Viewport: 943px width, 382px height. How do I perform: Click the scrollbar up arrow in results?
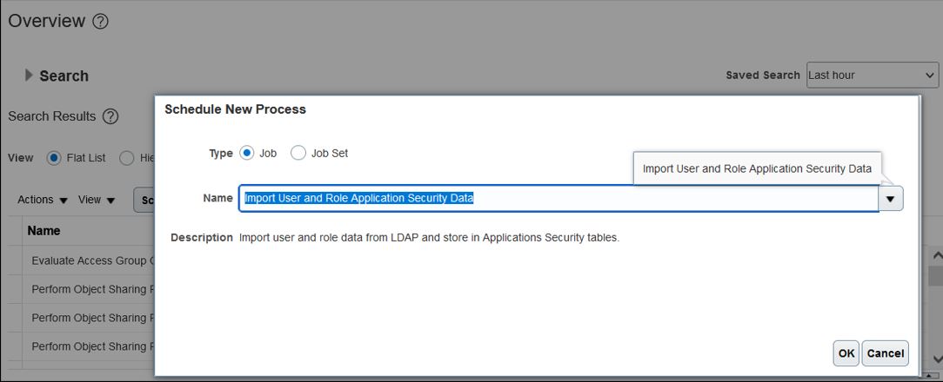click(x=936, y=255)
